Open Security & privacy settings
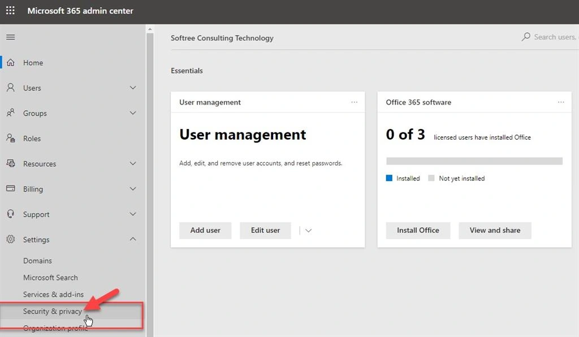The width and height of the screenshot is (579, 337). (53, 311)
